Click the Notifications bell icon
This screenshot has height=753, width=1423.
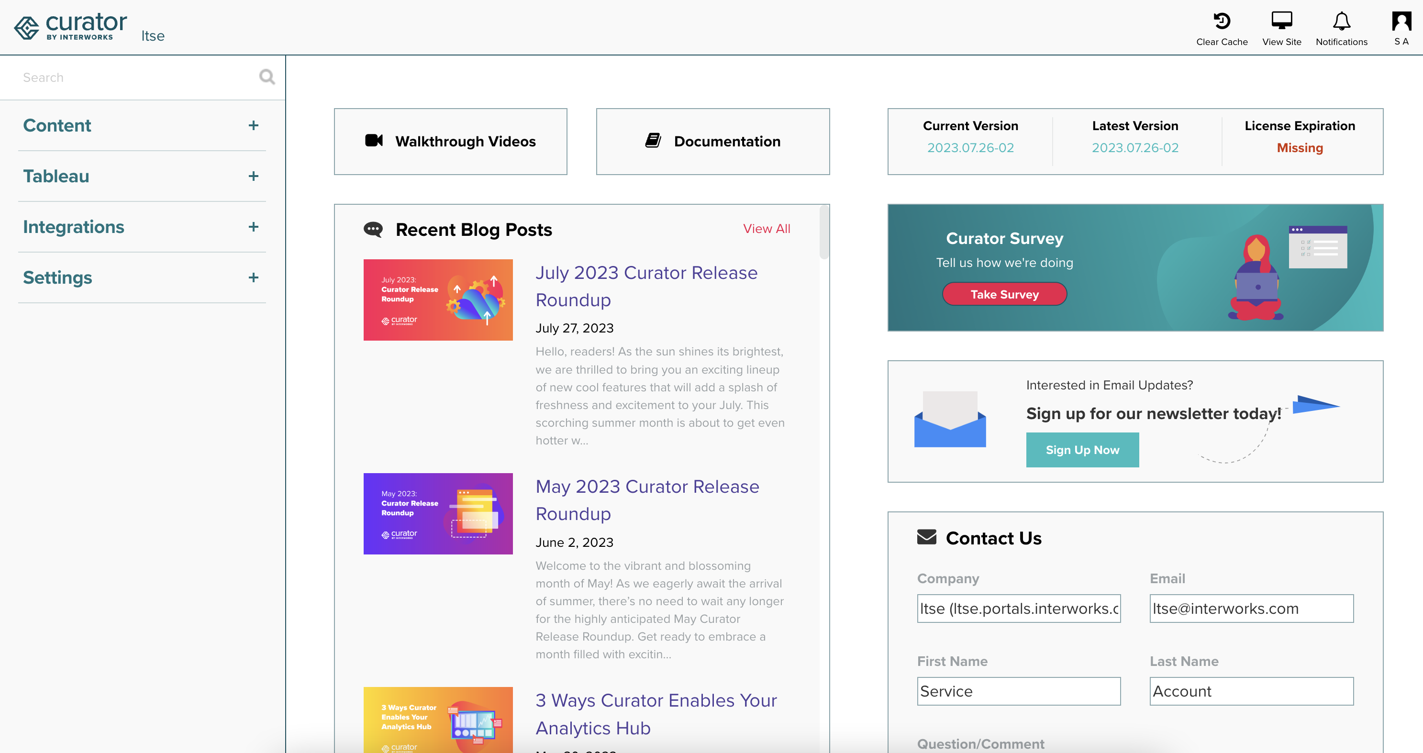click(x=1341, y=21)
